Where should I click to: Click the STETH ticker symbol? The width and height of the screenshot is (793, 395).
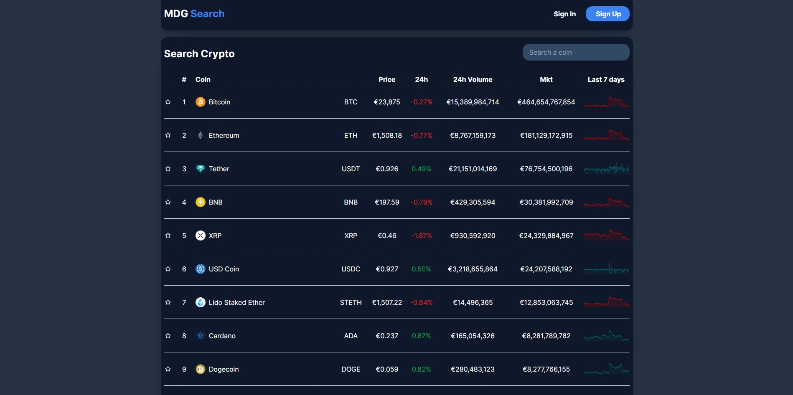pyautogui.click(x=351, y=302)
